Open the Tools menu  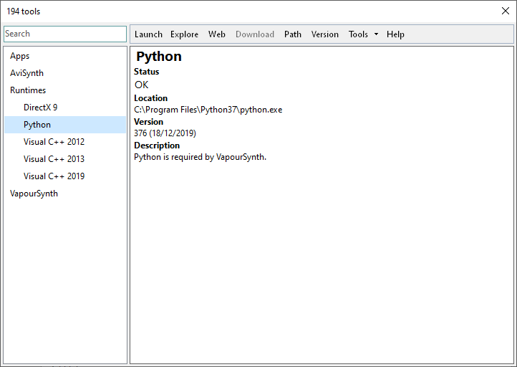point(358,34)
